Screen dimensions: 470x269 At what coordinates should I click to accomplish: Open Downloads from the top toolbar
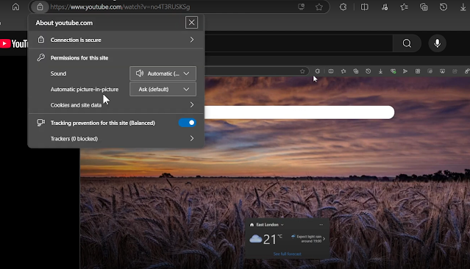coord(463,7)
